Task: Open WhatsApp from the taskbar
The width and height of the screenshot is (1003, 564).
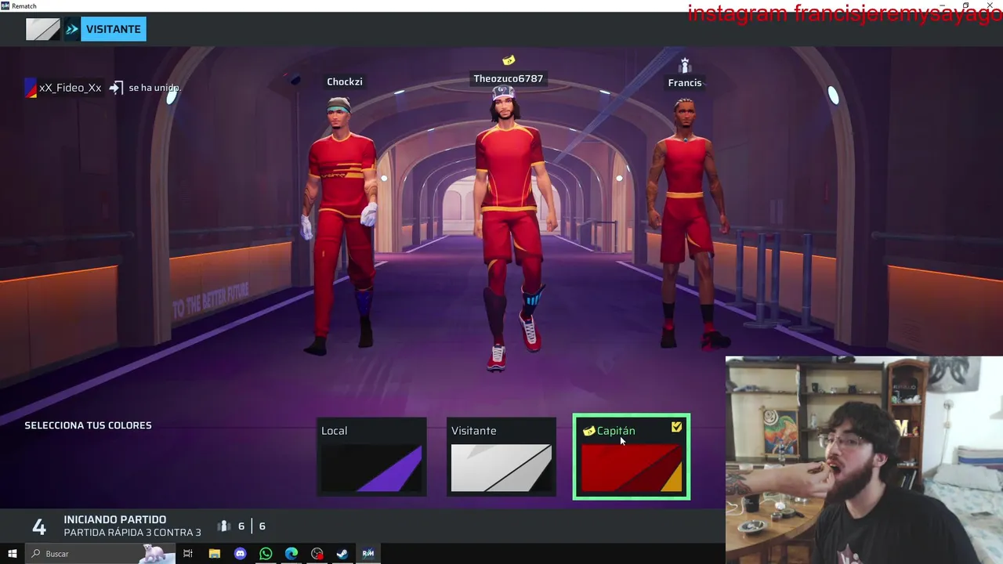Action: 266,554
